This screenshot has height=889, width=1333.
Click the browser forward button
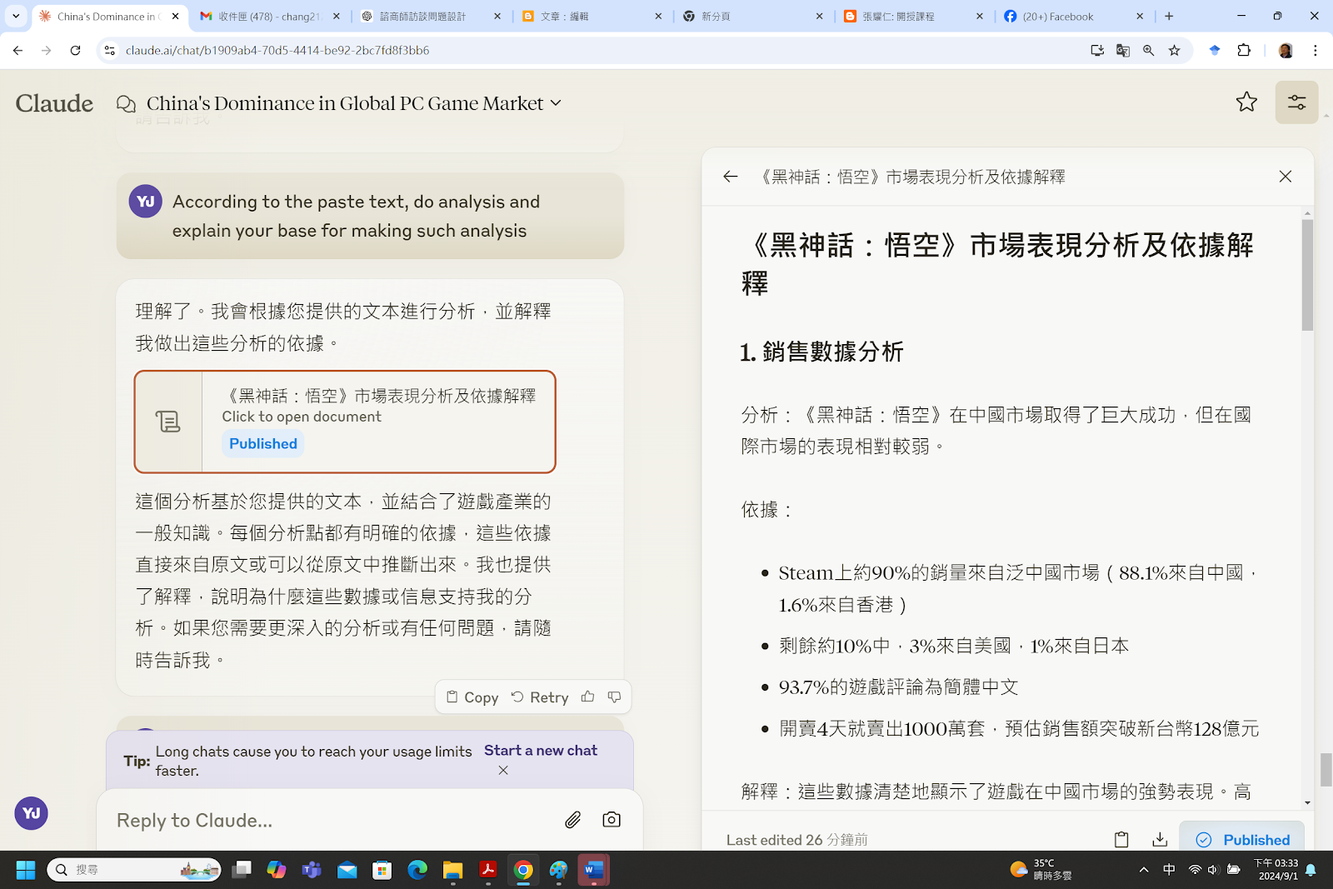(x=47, y=51)
